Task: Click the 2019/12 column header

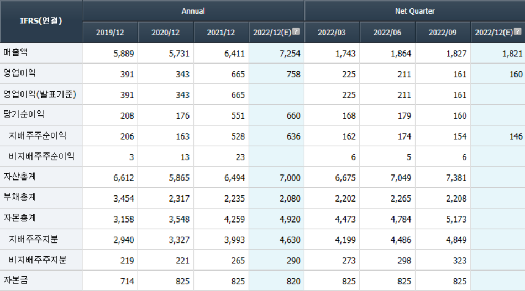Action: pyautogui.click(x=110, y=33)
